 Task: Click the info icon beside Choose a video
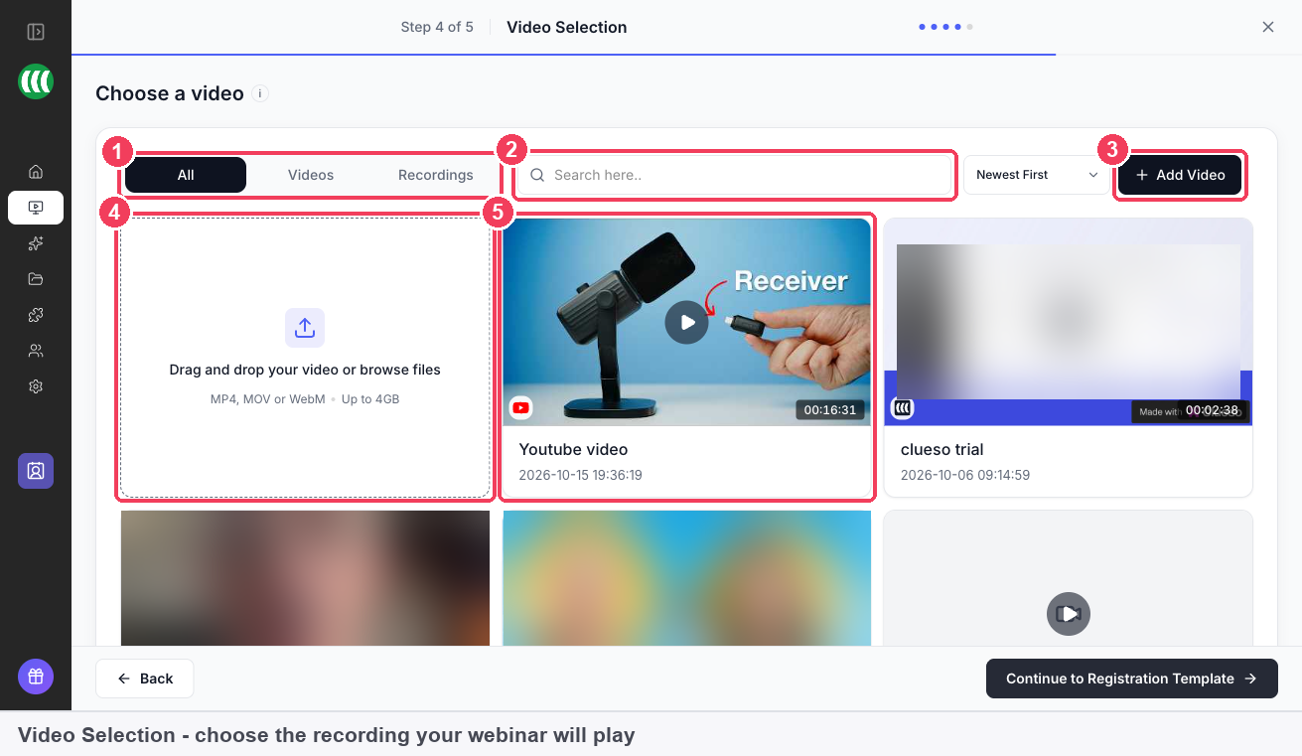tap(260, 93)
